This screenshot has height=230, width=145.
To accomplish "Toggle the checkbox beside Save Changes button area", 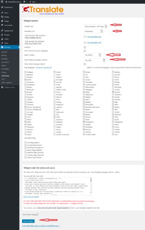I will pos(37,214).
